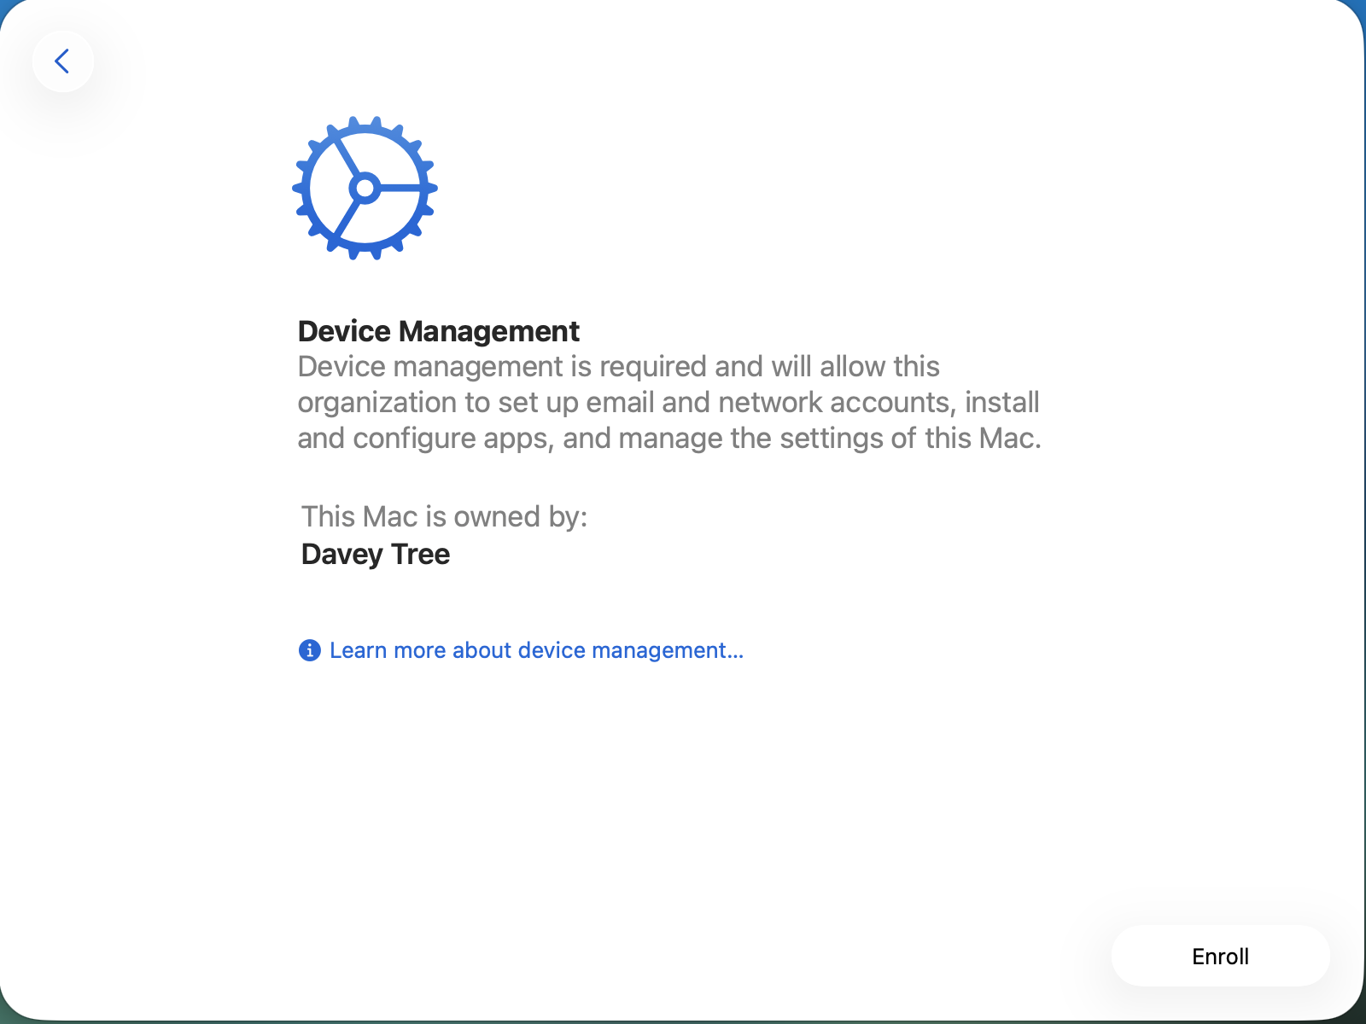Click the device management description paragraph

click(669, 402)
